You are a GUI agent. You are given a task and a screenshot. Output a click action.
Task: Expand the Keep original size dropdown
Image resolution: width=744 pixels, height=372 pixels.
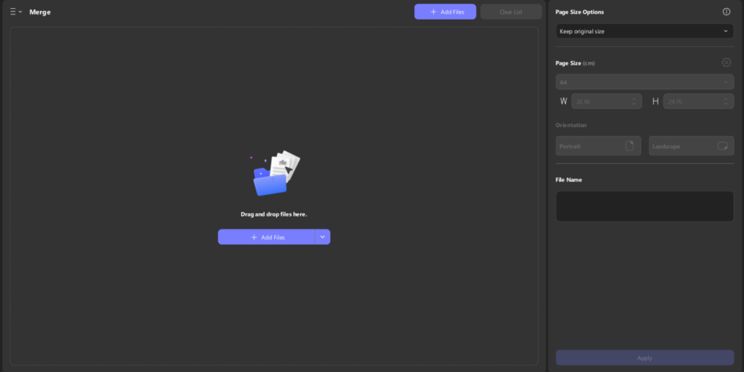644,31
